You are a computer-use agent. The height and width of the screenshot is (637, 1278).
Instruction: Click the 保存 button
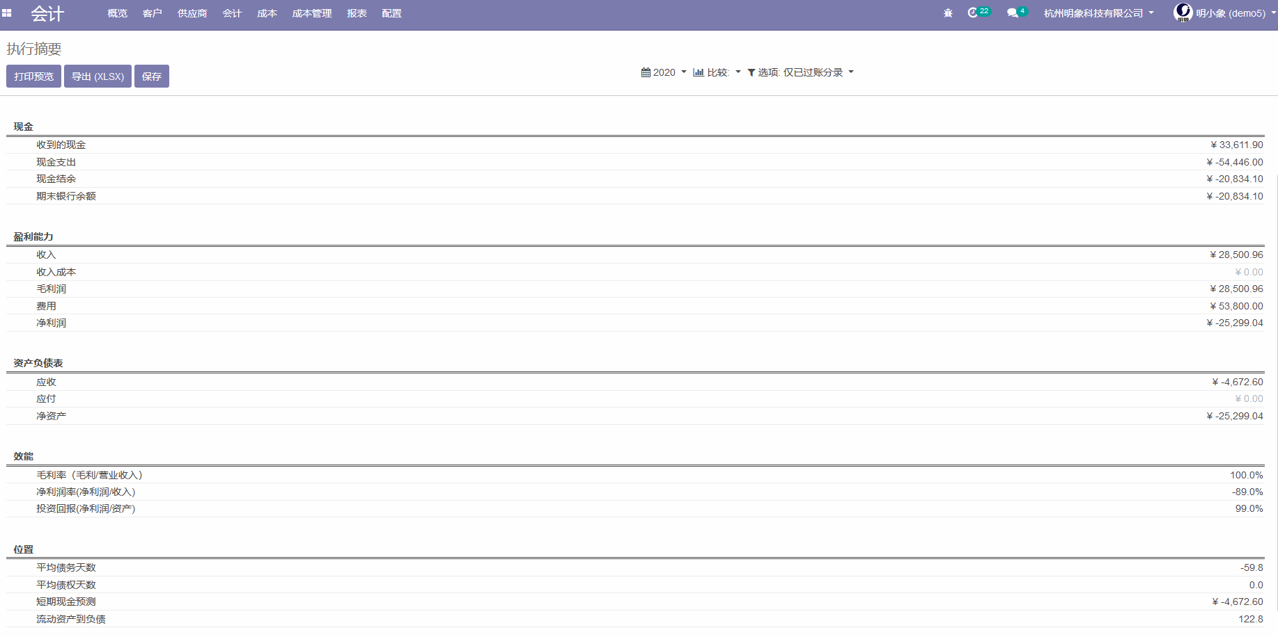point(152,76)
